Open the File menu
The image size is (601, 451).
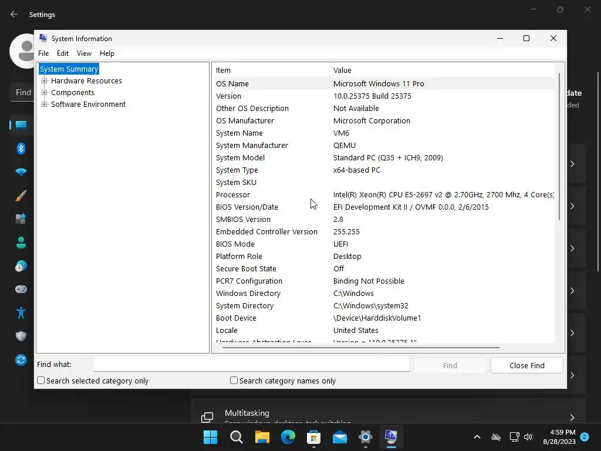pos(43,53)
